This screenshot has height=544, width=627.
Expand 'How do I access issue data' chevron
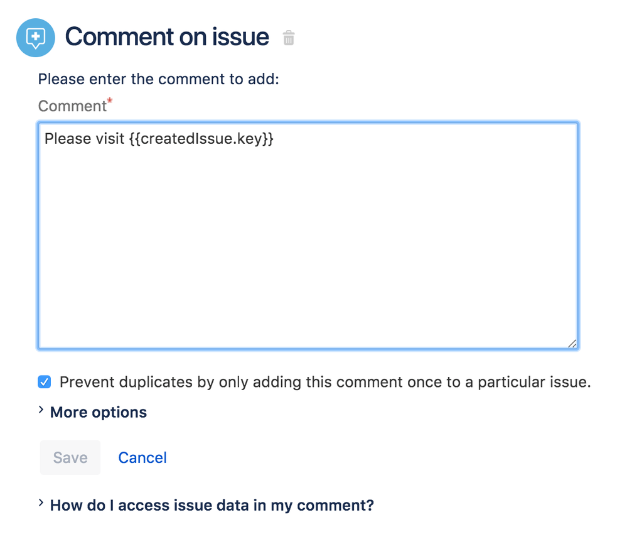point(41,504)
